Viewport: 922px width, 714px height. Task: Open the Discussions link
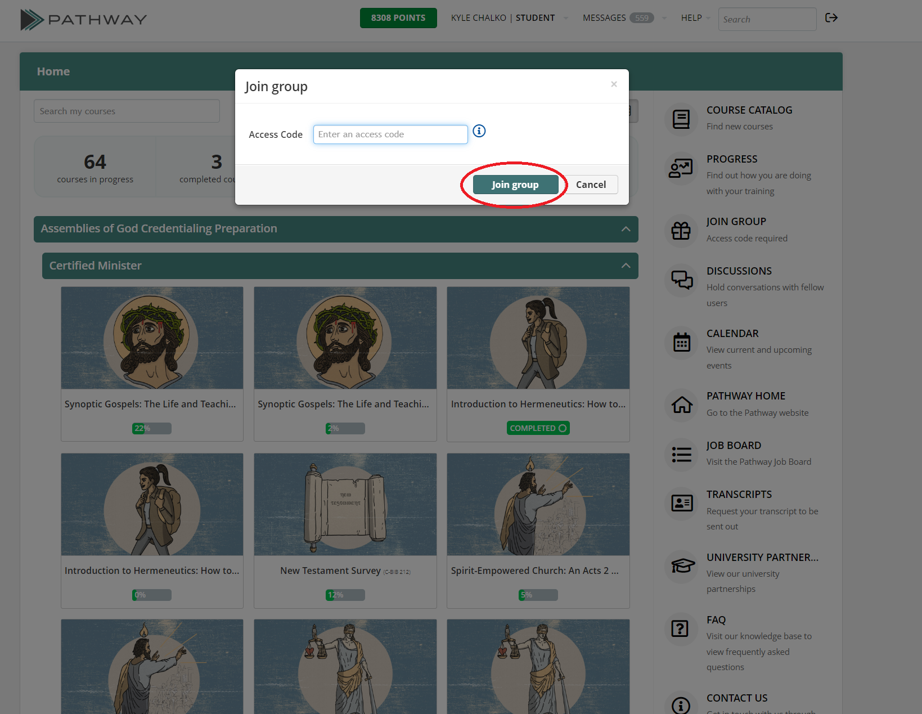tap(739, 271)
